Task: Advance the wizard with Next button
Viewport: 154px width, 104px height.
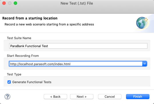Action: pyautogui.click(x=82, y=97)
